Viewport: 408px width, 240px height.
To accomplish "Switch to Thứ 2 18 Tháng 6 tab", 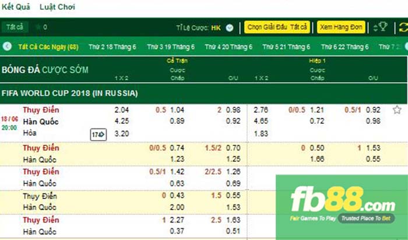I will point(112,47).
